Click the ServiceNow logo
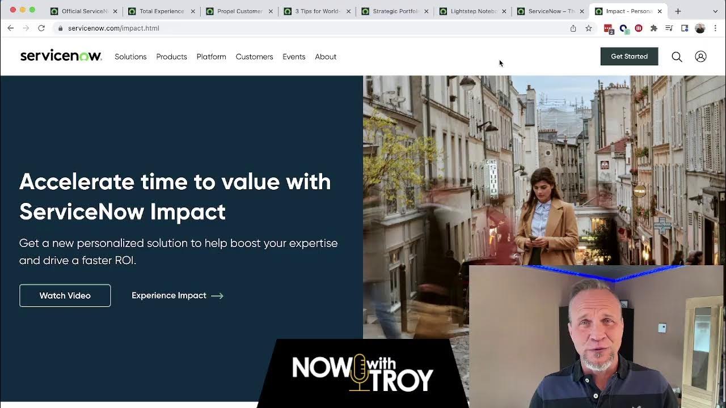The image size is (726, 408). (61, 56)
